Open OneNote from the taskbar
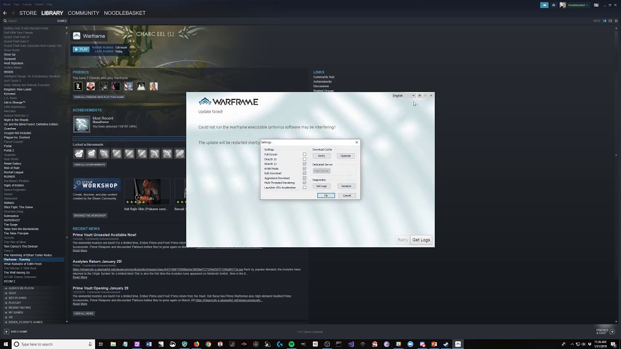Viewport: 621px width, 349px height. tap(137, 344)
